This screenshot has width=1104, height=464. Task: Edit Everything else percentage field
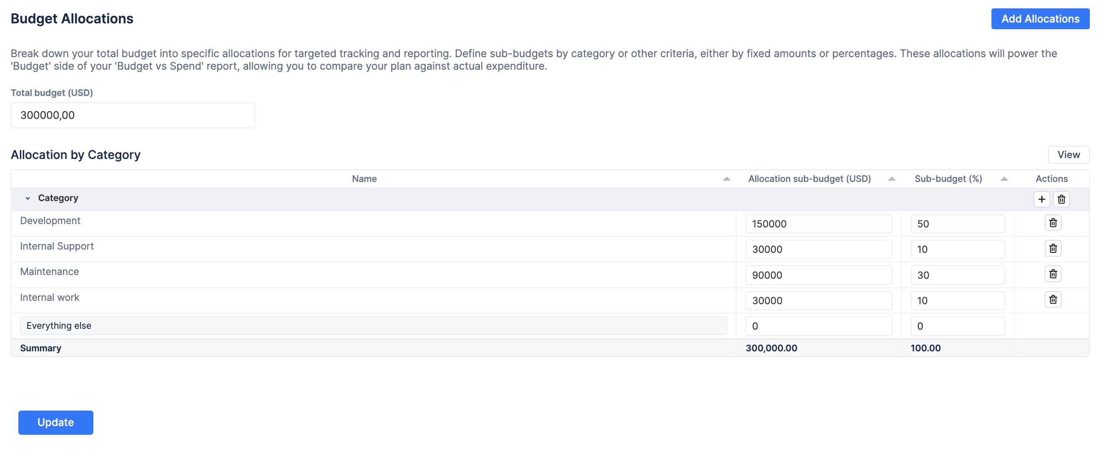pos(957,326)
